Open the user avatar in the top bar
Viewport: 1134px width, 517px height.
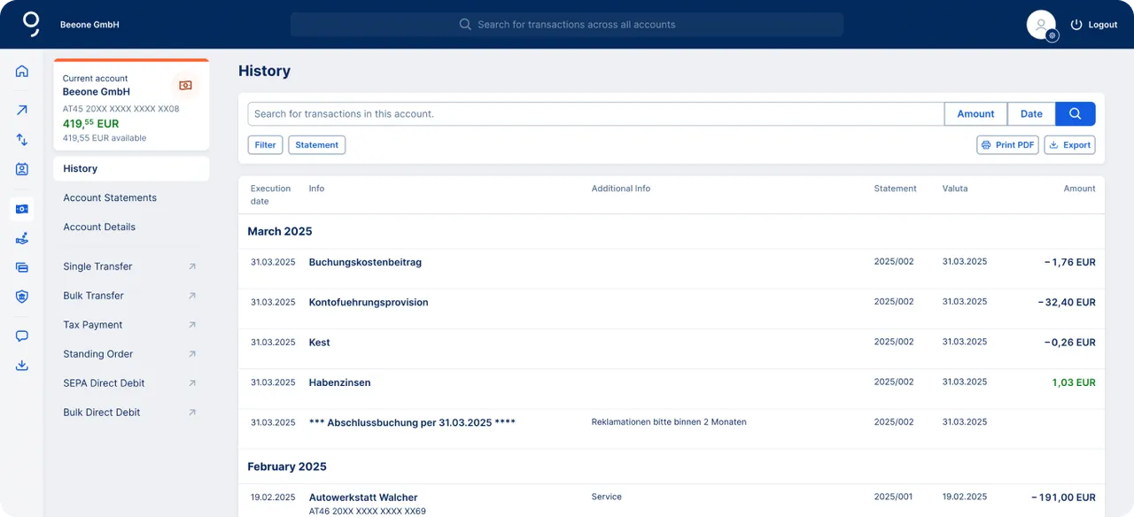(x=1041, y=24)
